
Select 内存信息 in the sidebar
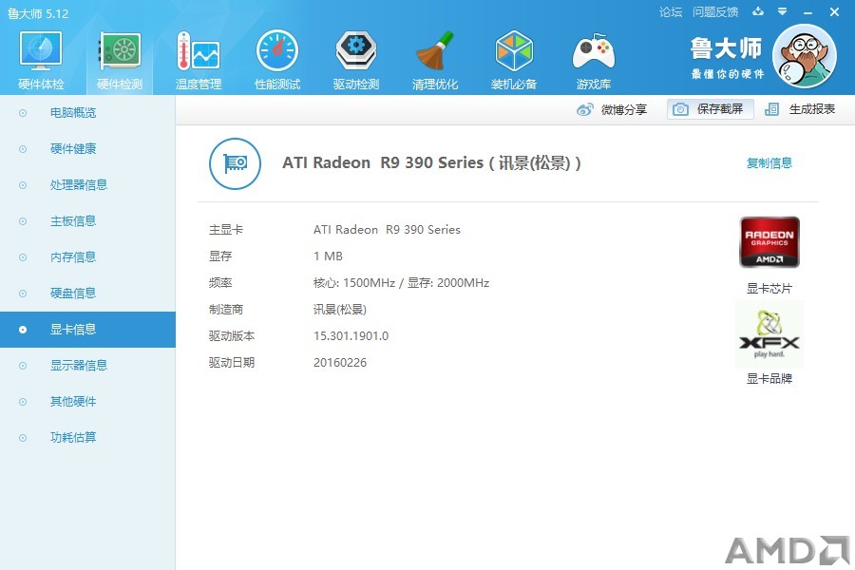click(87, 256)
